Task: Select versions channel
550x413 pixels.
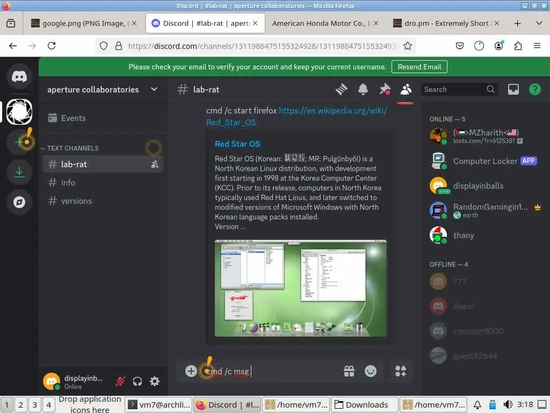Action: coord(104,201)
